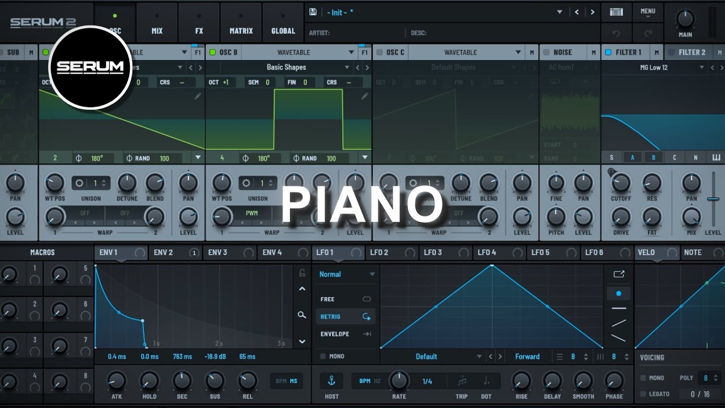Click the envelope lock icon
Screen dimensions: 725x408
[x=302, y=273]
